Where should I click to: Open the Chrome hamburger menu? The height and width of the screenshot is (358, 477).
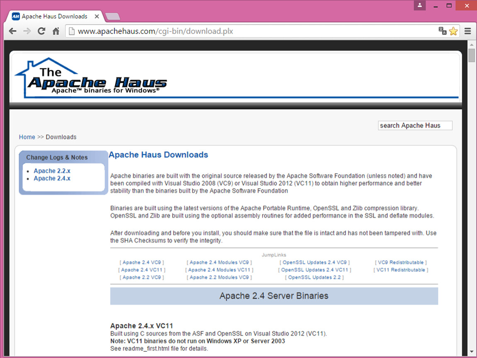[x=468, y=31]
